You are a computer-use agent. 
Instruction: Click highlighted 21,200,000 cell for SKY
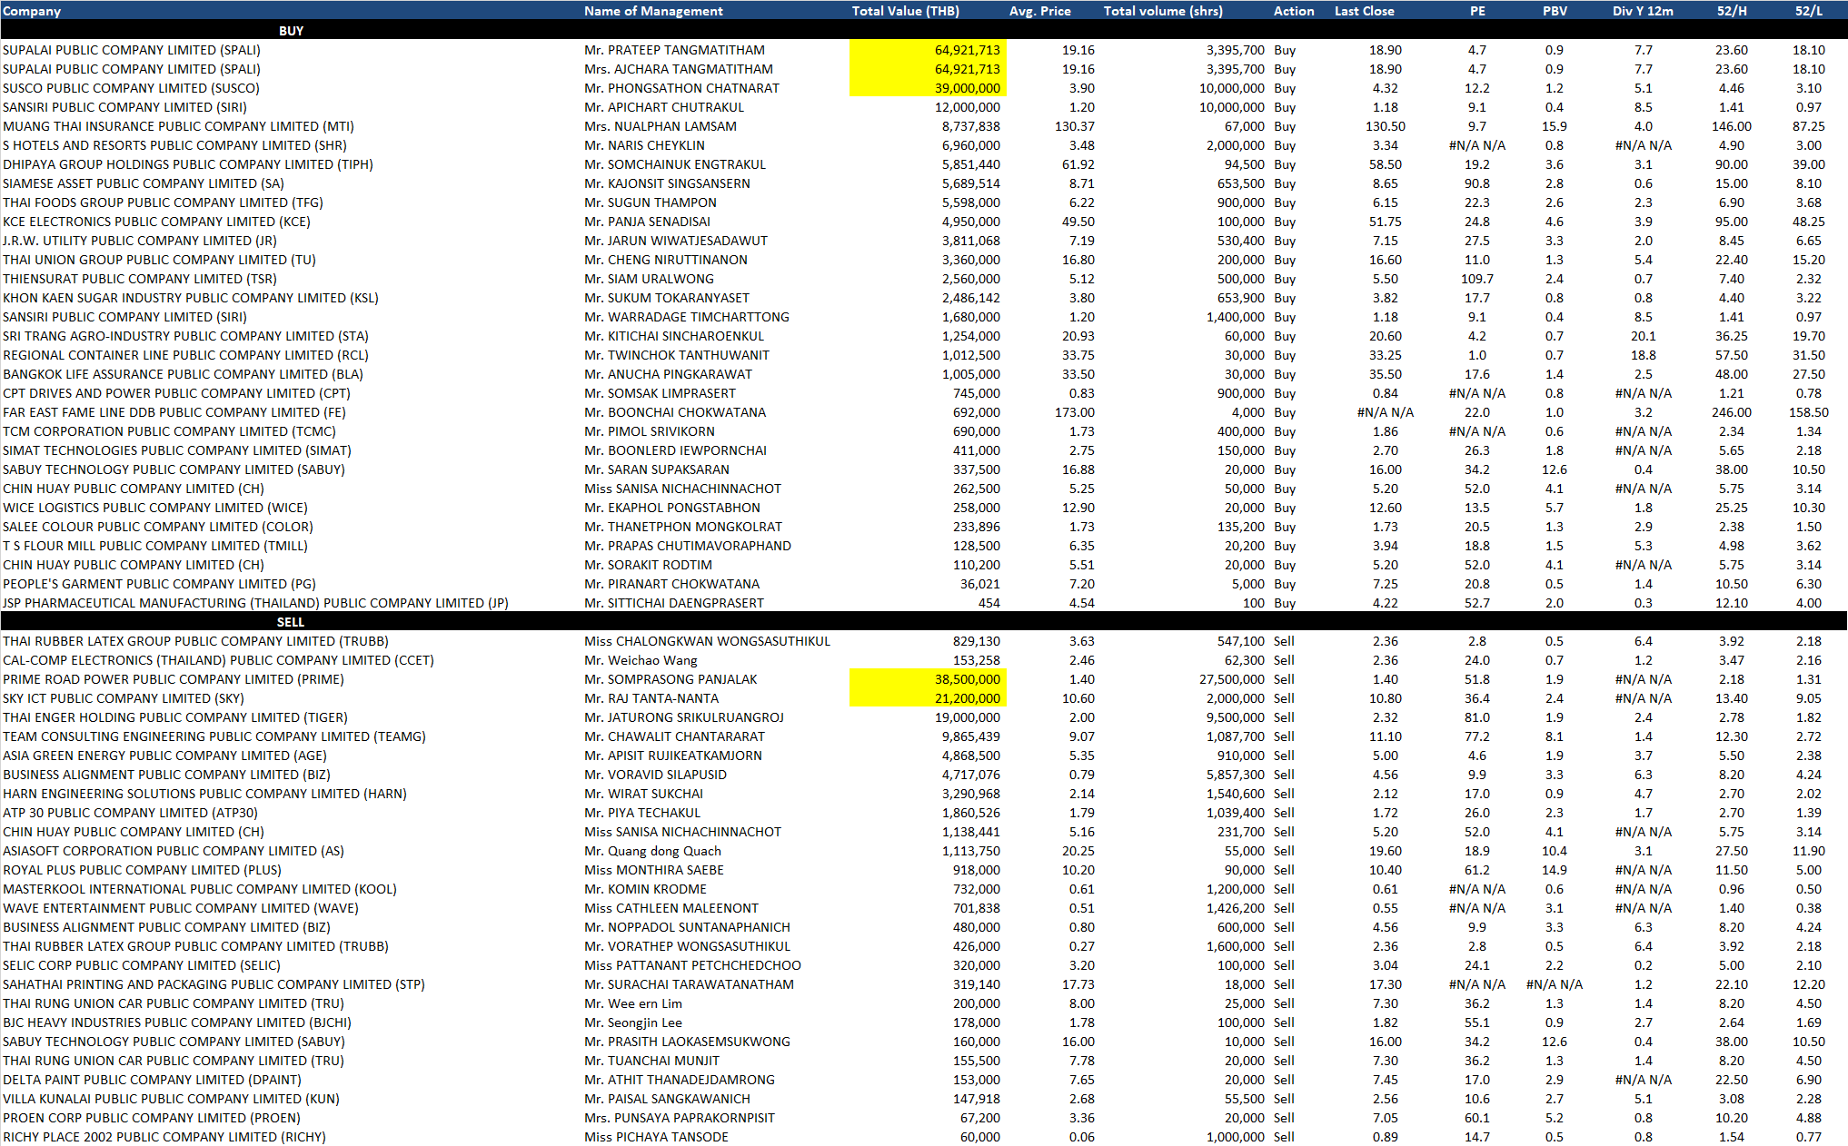click(x=967, y=698)
